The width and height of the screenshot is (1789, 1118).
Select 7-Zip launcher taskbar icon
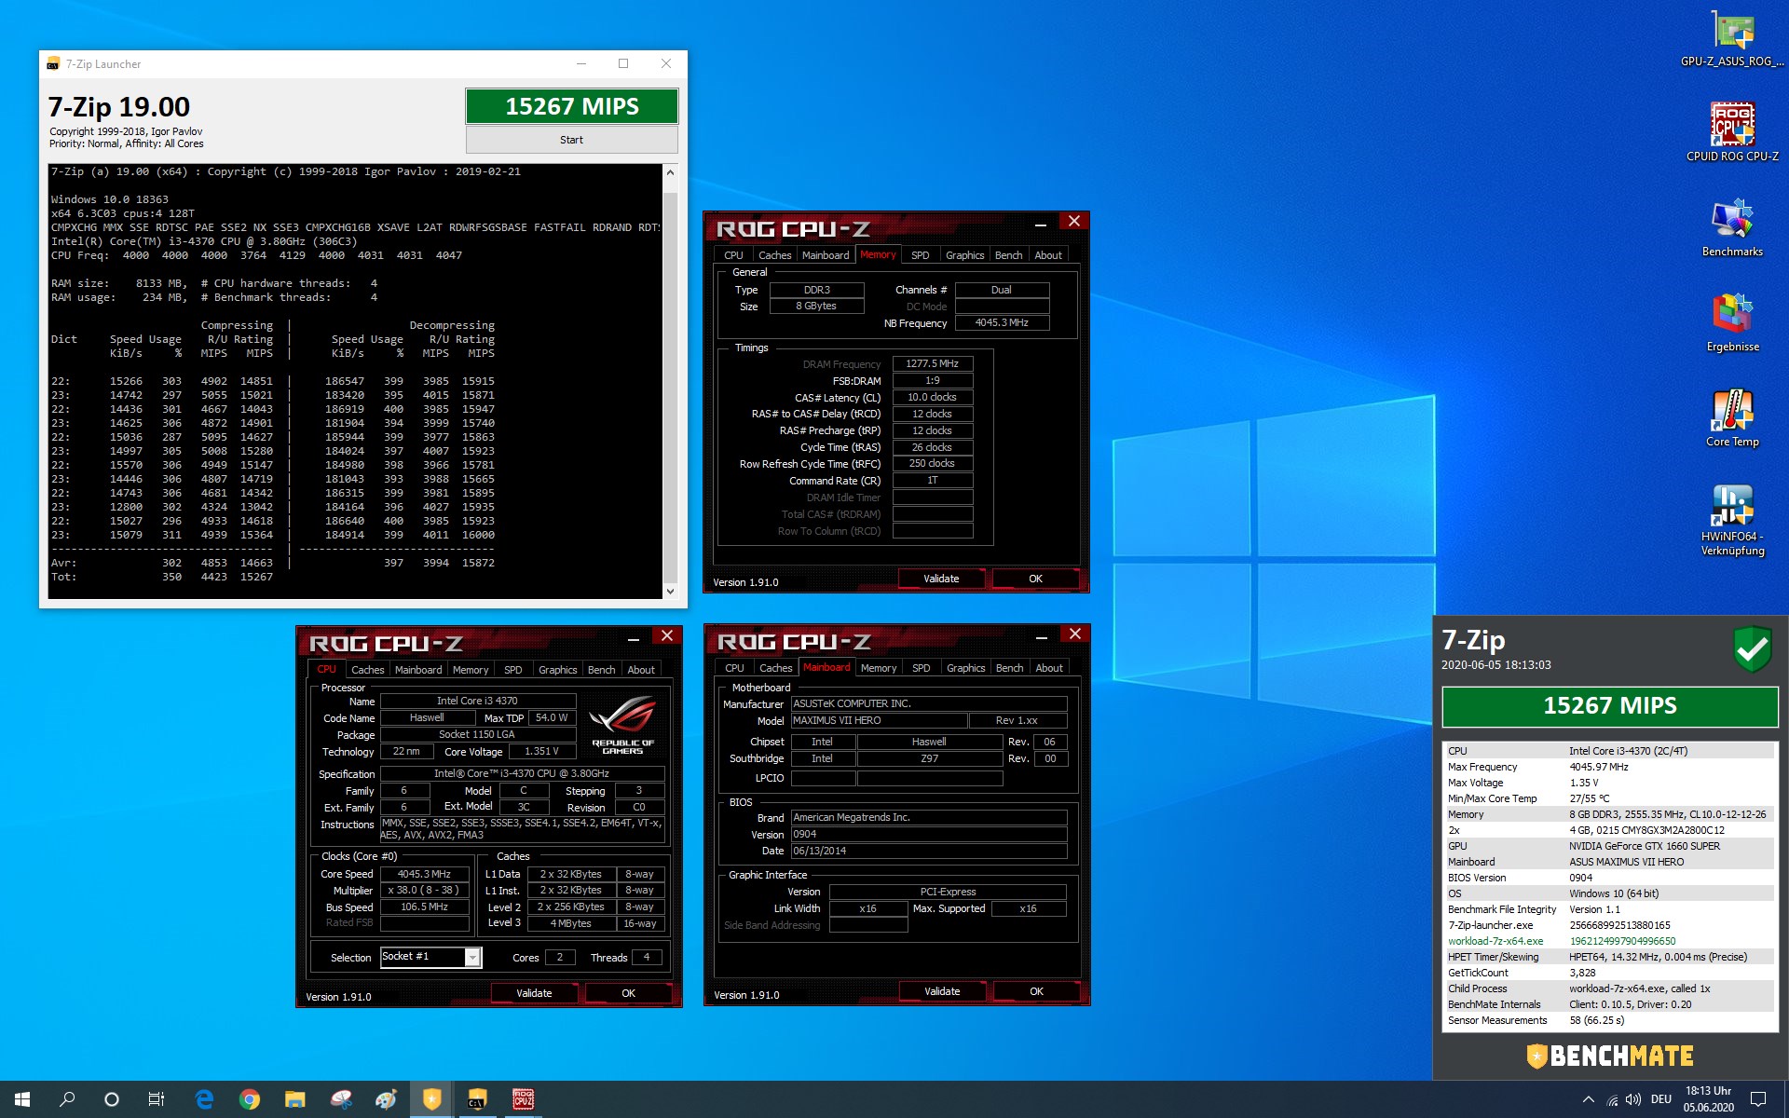(x=477, y=1099)
